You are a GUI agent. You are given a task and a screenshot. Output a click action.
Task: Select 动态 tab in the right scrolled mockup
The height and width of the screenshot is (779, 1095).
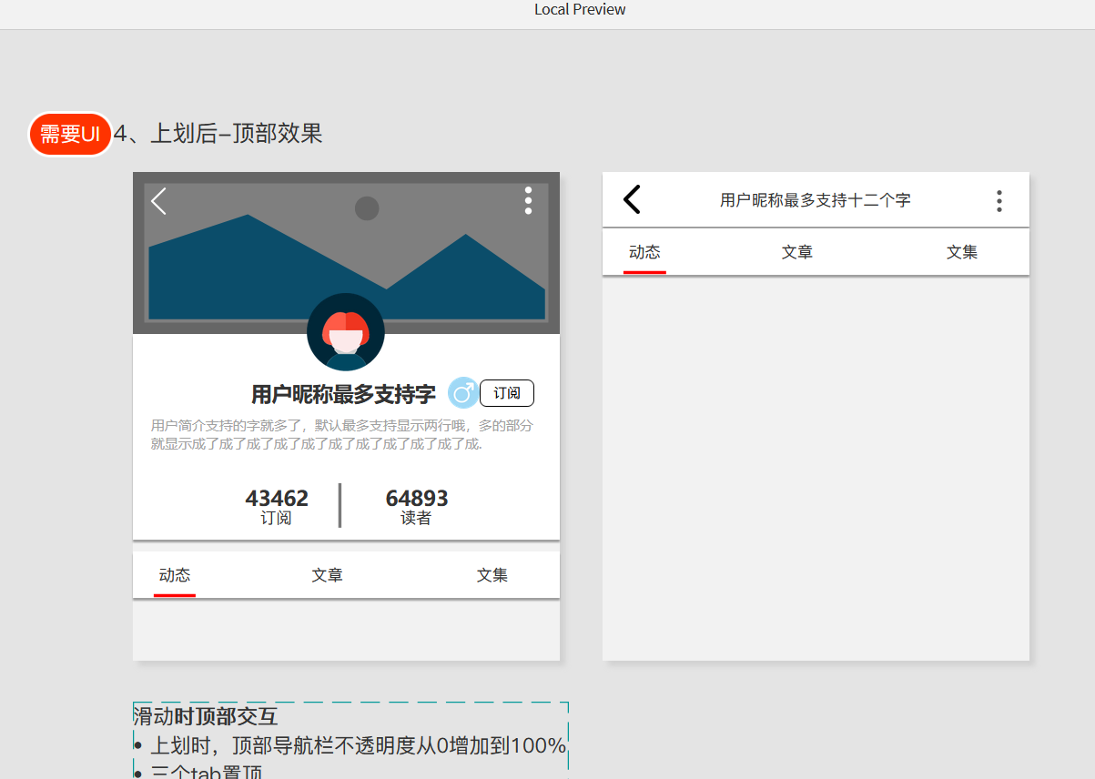tap(644, 252)
